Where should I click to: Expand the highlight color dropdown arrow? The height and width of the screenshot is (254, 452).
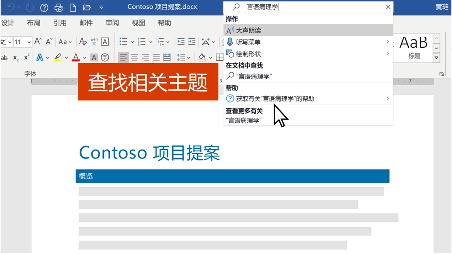(66, 58)
